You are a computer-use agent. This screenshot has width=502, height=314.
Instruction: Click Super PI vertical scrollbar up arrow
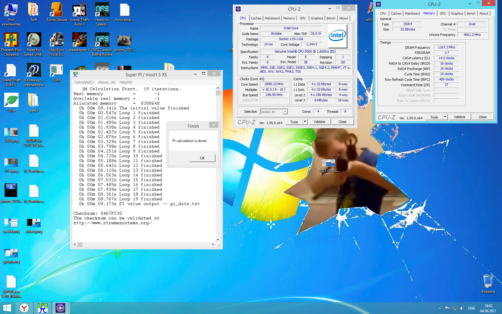coord(218,88)
